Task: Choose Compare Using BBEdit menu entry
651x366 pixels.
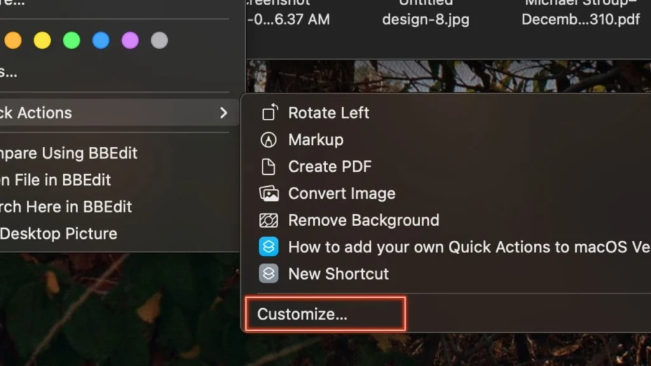Action: [x=69, y=153]
